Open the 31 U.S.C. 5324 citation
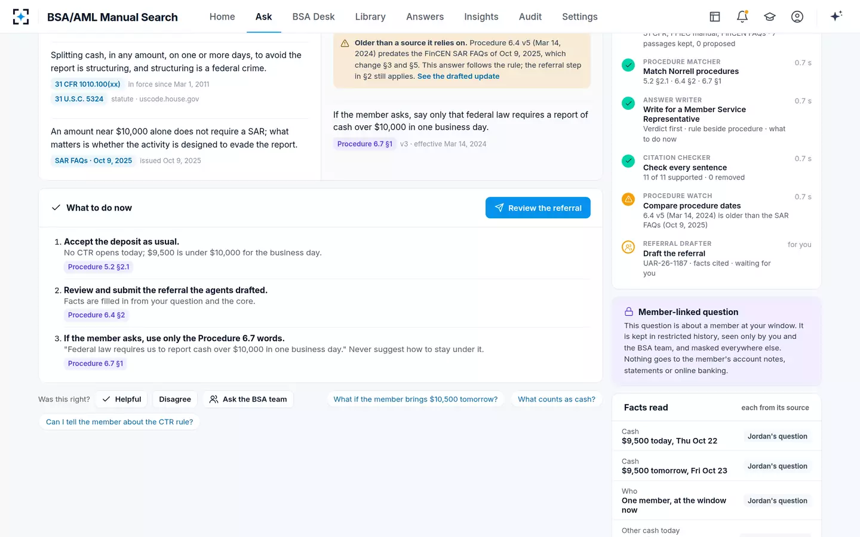The width and height of the screenshot is (860, 537). 79,99
